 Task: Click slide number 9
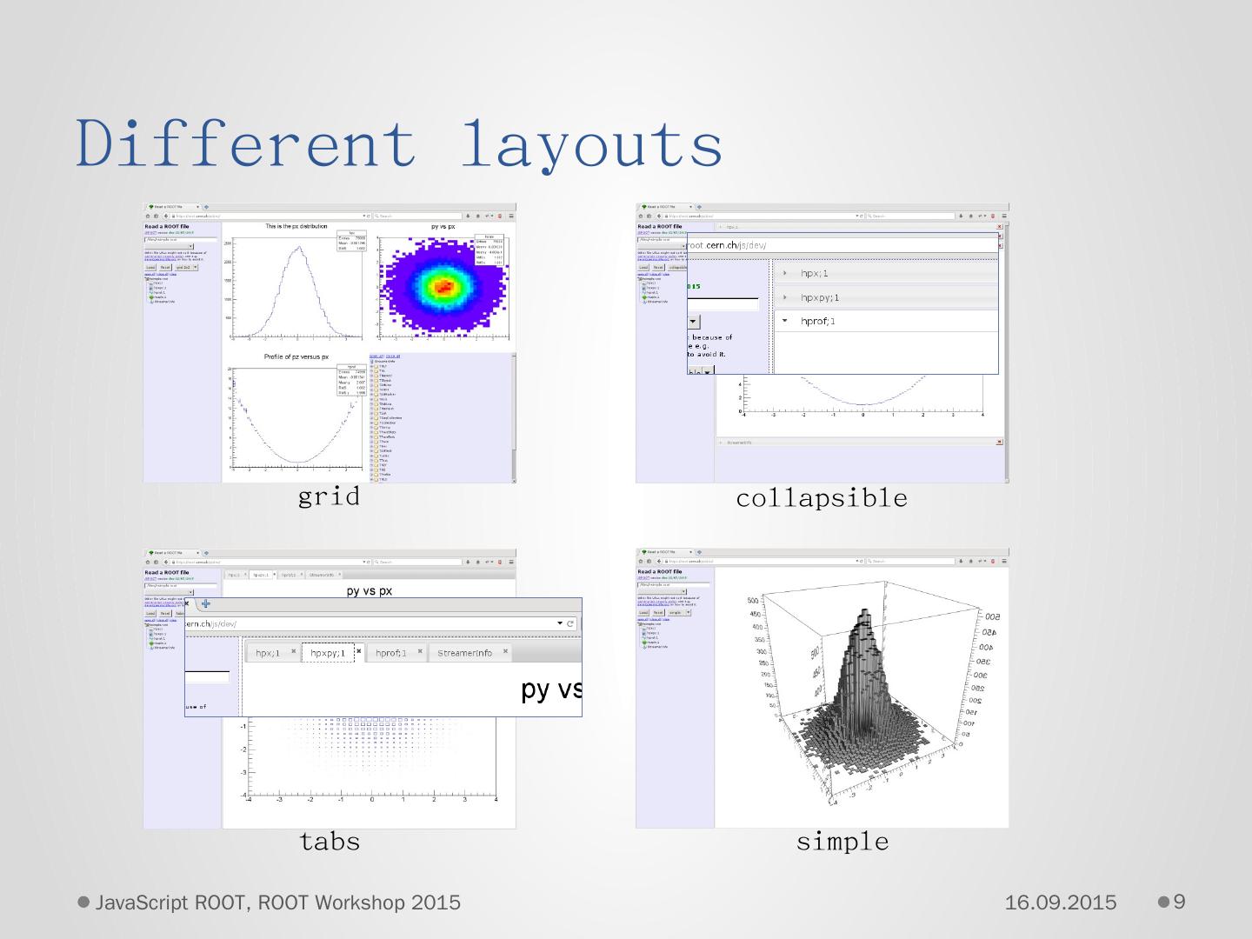[1180, 902]
